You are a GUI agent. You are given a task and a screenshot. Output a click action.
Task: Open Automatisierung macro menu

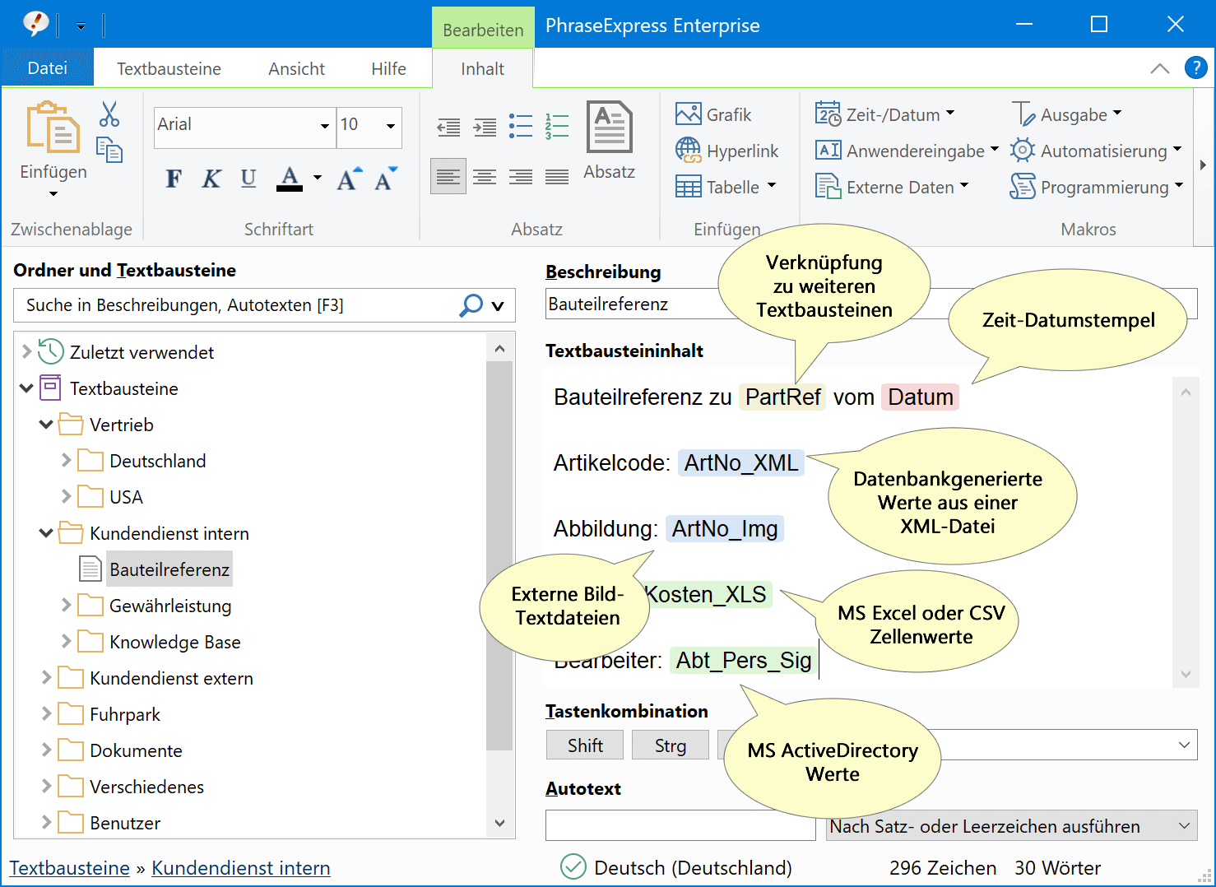pos(1096,151)
